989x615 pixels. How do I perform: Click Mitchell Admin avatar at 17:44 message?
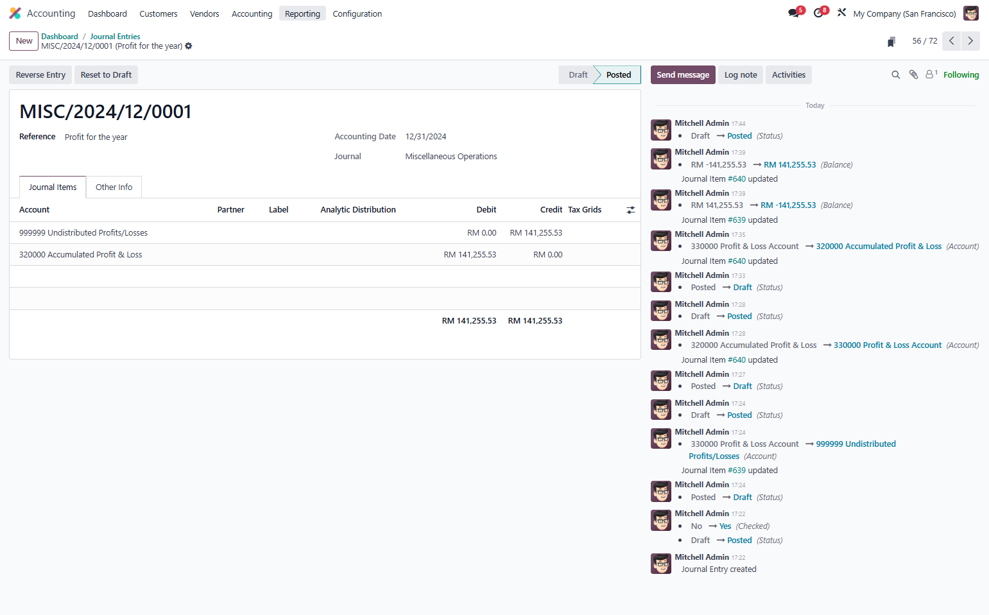coord(661,130)
